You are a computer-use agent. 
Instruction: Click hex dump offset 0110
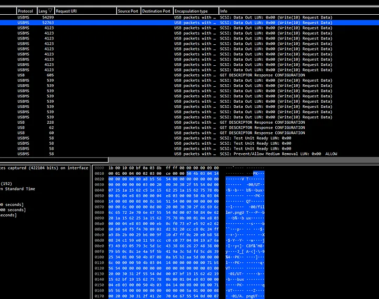(x=99, y=263)
